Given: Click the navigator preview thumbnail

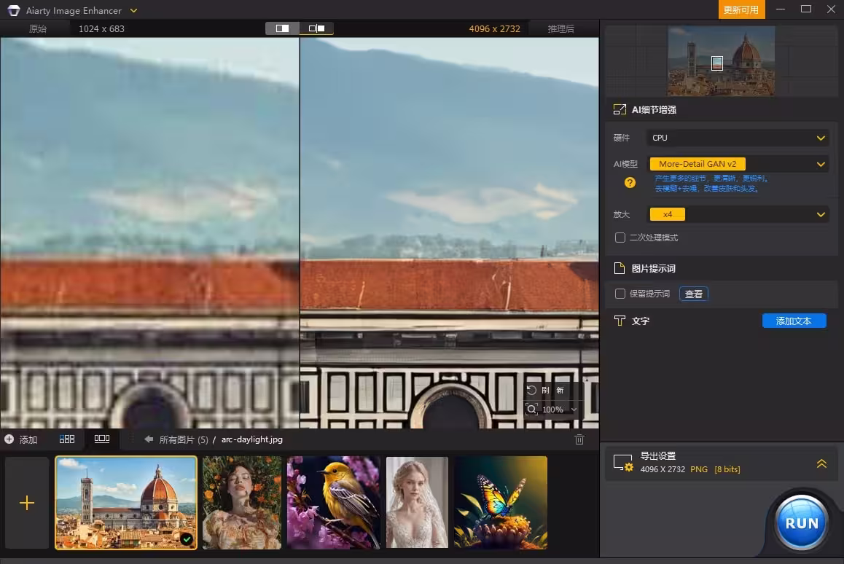Looking at the screenshot, I should click(x=721, y=60).
